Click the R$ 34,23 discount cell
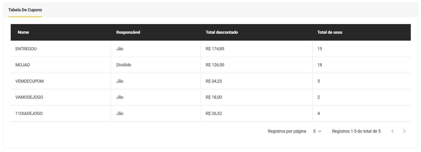Image resolution: width=421 pixels, height=152 pixels. [x=214, y=81]
